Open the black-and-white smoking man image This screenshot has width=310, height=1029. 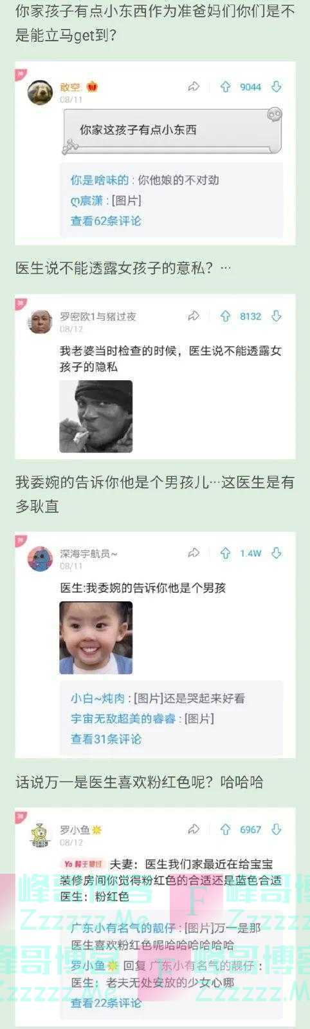pos(96,416)
